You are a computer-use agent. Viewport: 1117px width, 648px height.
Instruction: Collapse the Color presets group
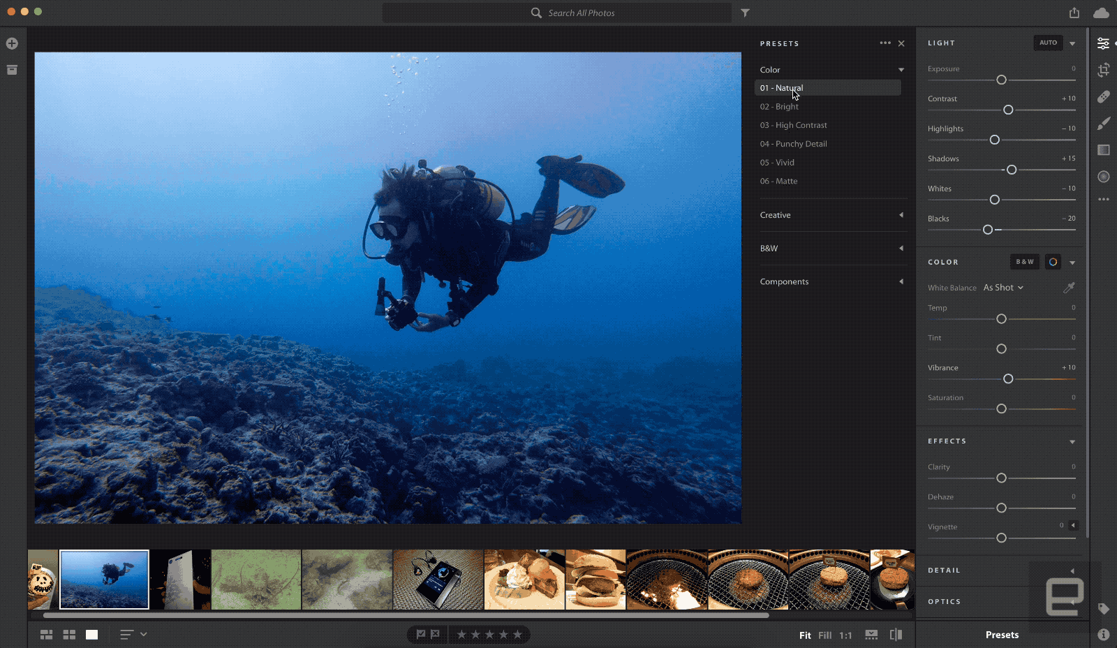(901, 69)
